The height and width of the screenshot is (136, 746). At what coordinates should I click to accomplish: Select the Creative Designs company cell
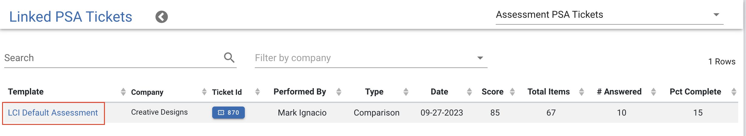coord(159,112)
